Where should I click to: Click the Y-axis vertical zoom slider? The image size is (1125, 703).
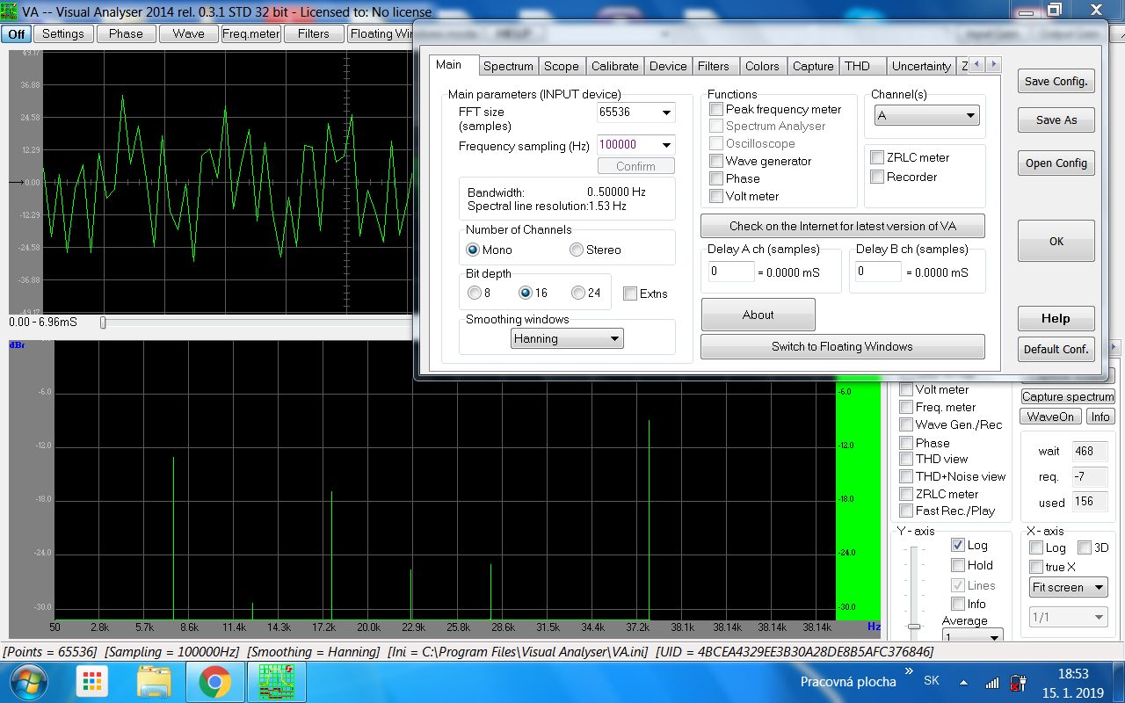click(914, 624)
